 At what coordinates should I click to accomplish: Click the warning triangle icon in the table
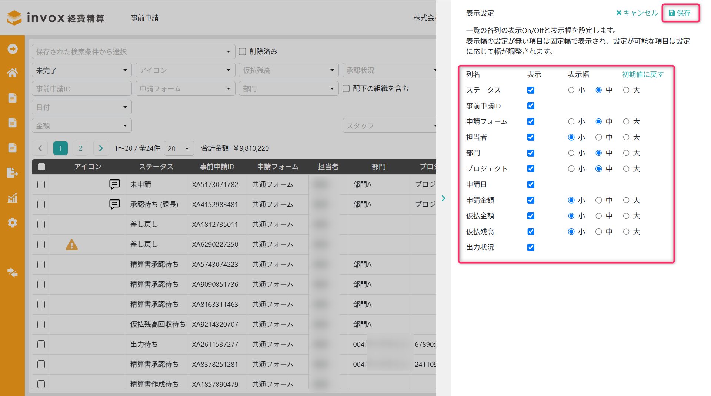click(71, 245)
